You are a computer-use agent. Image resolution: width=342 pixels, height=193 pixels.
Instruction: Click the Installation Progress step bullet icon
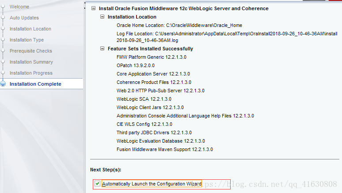(x=3, y=72)
